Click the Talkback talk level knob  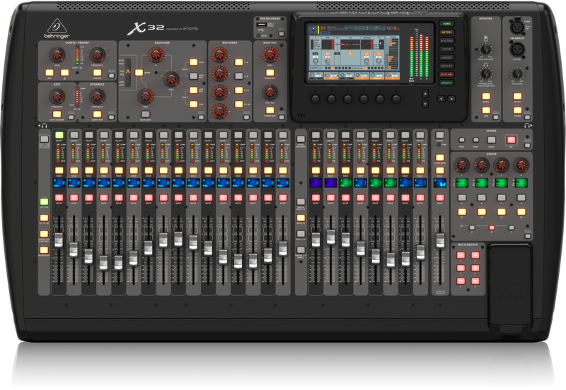[x=517, y=72]
